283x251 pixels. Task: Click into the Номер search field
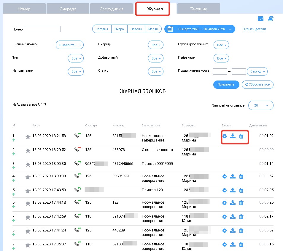click(x=43, y=29)
